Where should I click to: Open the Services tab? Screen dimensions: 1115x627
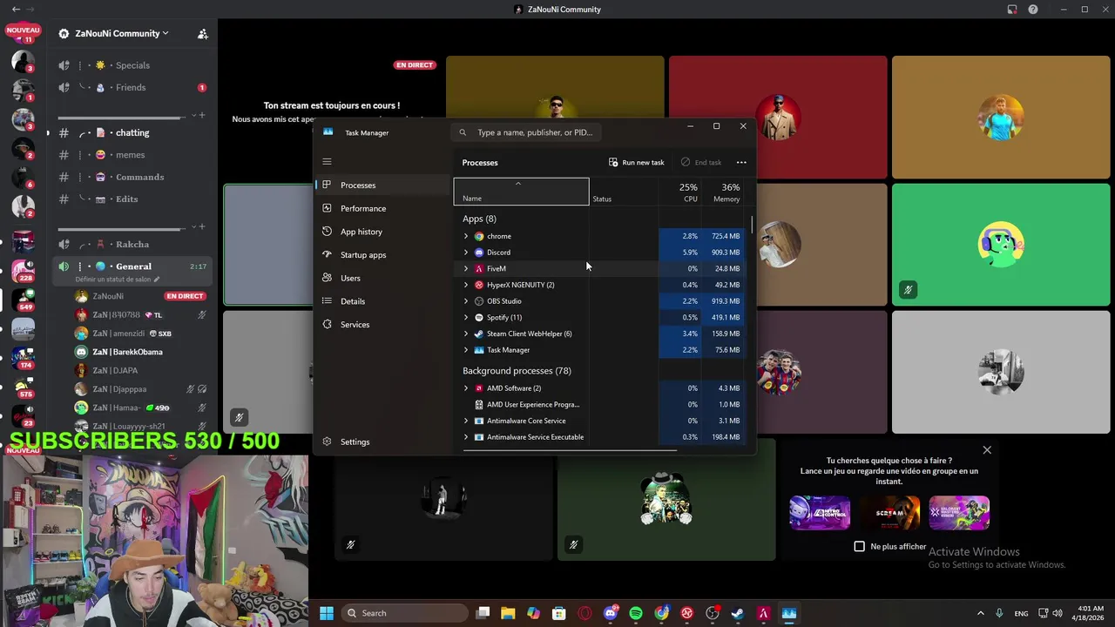click(382, 324)
